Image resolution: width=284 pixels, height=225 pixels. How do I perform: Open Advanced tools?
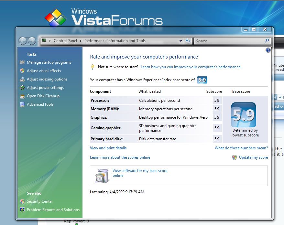pyautogui.click(x=40, y=104)
